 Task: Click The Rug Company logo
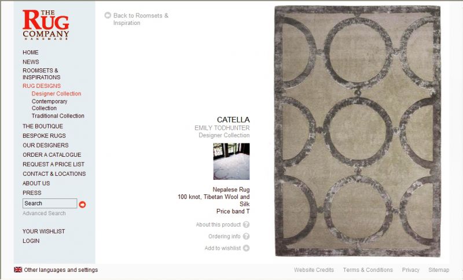(x=46, y=25)
